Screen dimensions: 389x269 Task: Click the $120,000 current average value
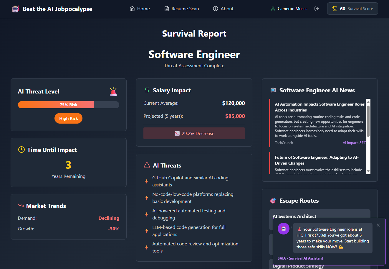coord(234,103)
